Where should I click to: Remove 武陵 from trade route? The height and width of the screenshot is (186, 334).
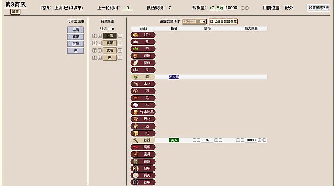pos(120,50)
